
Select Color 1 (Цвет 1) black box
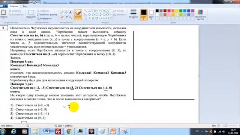point(144,12)
